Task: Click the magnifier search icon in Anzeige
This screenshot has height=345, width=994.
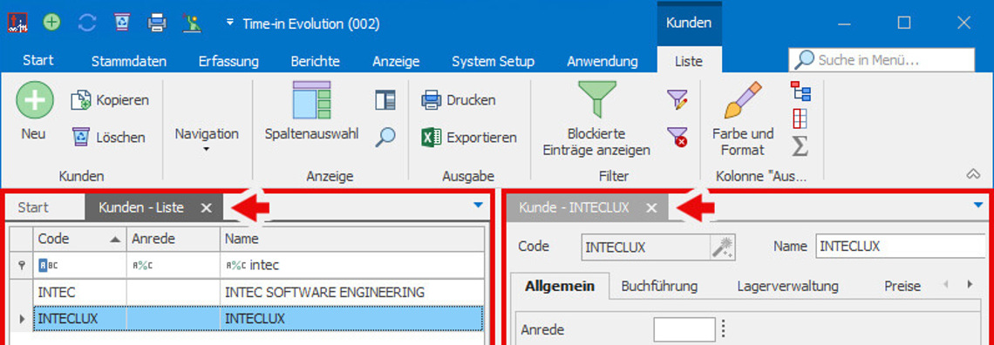Action: pyautogui.click(x=385, y=137)
